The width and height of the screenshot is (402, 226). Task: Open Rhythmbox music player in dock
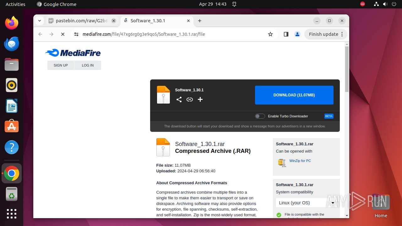tap(12, 85)
